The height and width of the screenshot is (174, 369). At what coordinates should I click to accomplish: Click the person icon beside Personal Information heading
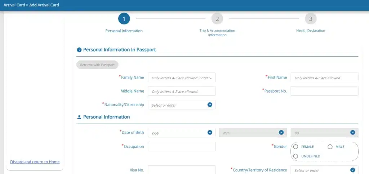coord(79,117)
